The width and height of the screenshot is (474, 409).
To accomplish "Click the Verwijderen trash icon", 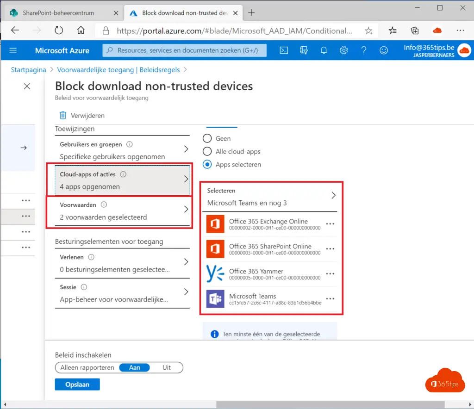I will [x=63, y=115].
